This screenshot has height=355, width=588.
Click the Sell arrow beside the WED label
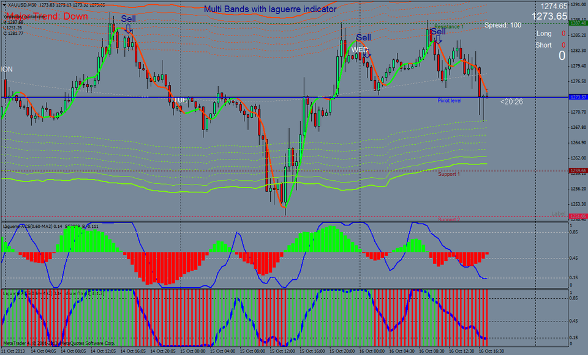[x=367, y=53]
